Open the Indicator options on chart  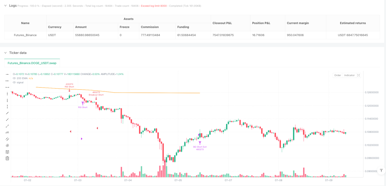(349, 75)
